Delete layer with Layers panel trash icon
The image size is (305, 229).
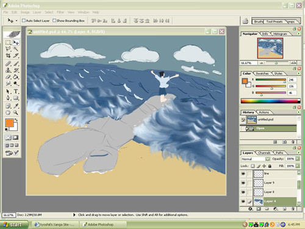coord(293,209)
